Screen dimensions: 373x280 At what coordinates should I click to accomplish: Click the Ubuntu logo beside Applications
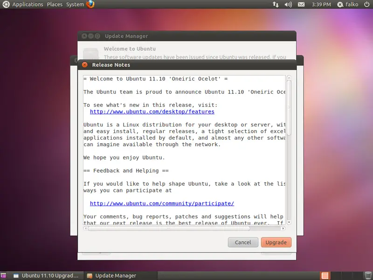pos(6,5)
